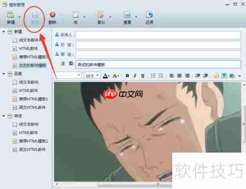Open the 查看 view dropdown arrow
This screenshot has width=246, height=189.
(136, 17)
